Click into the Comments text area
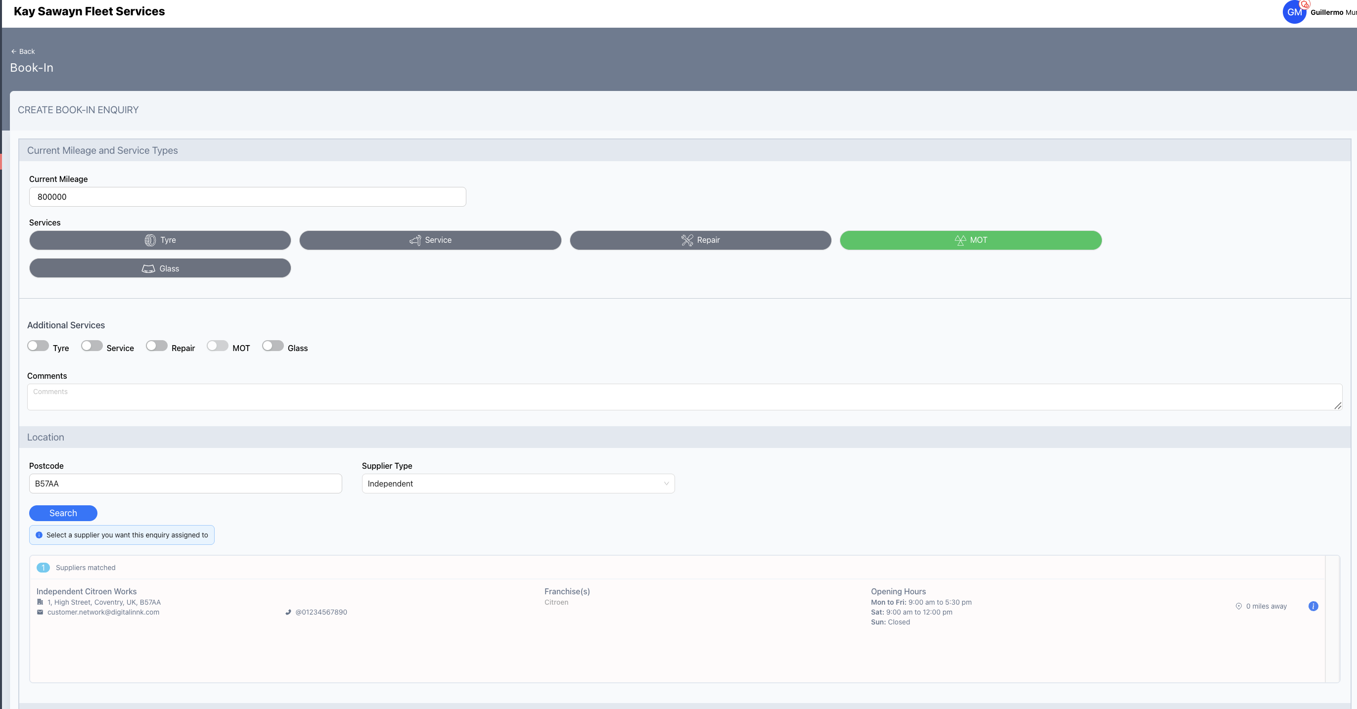The image size is (1357, 709). pyautogui.click(x=685, y=397)
